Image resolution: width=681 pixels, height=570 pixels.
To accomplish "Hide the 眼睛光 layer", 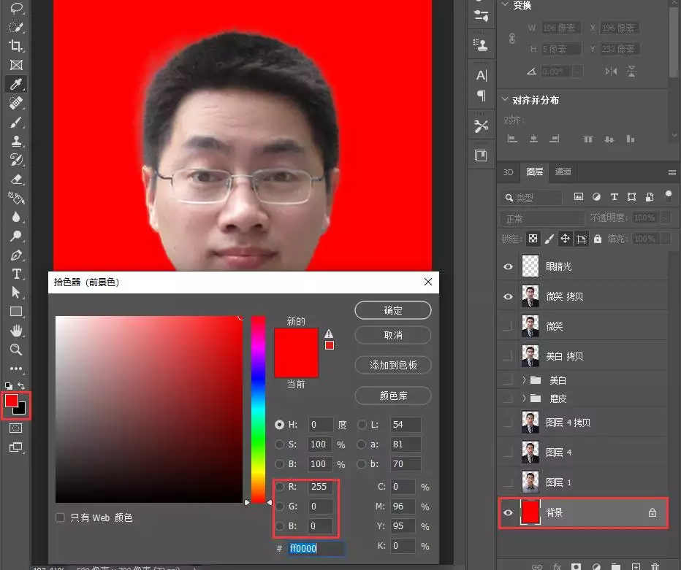I will pyautogui.click(x=508, y=266).
